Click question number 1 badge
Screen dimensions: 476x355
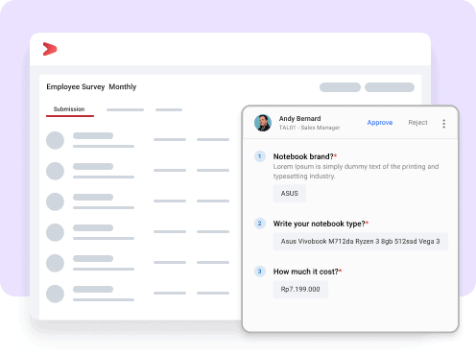260,156
